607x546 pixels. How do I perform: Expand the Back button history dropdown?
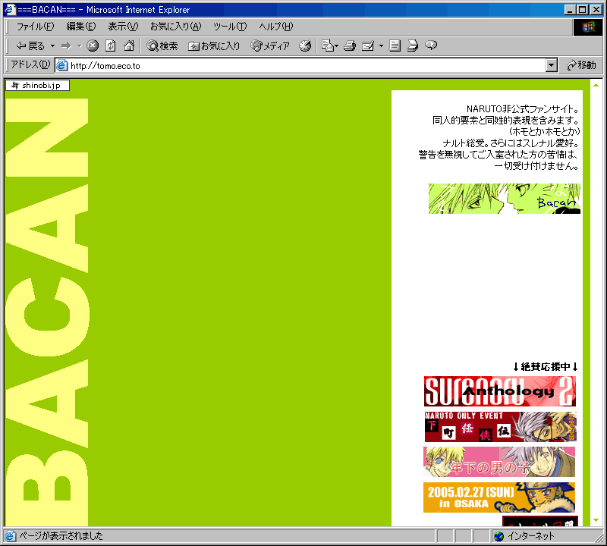point(52,46)
